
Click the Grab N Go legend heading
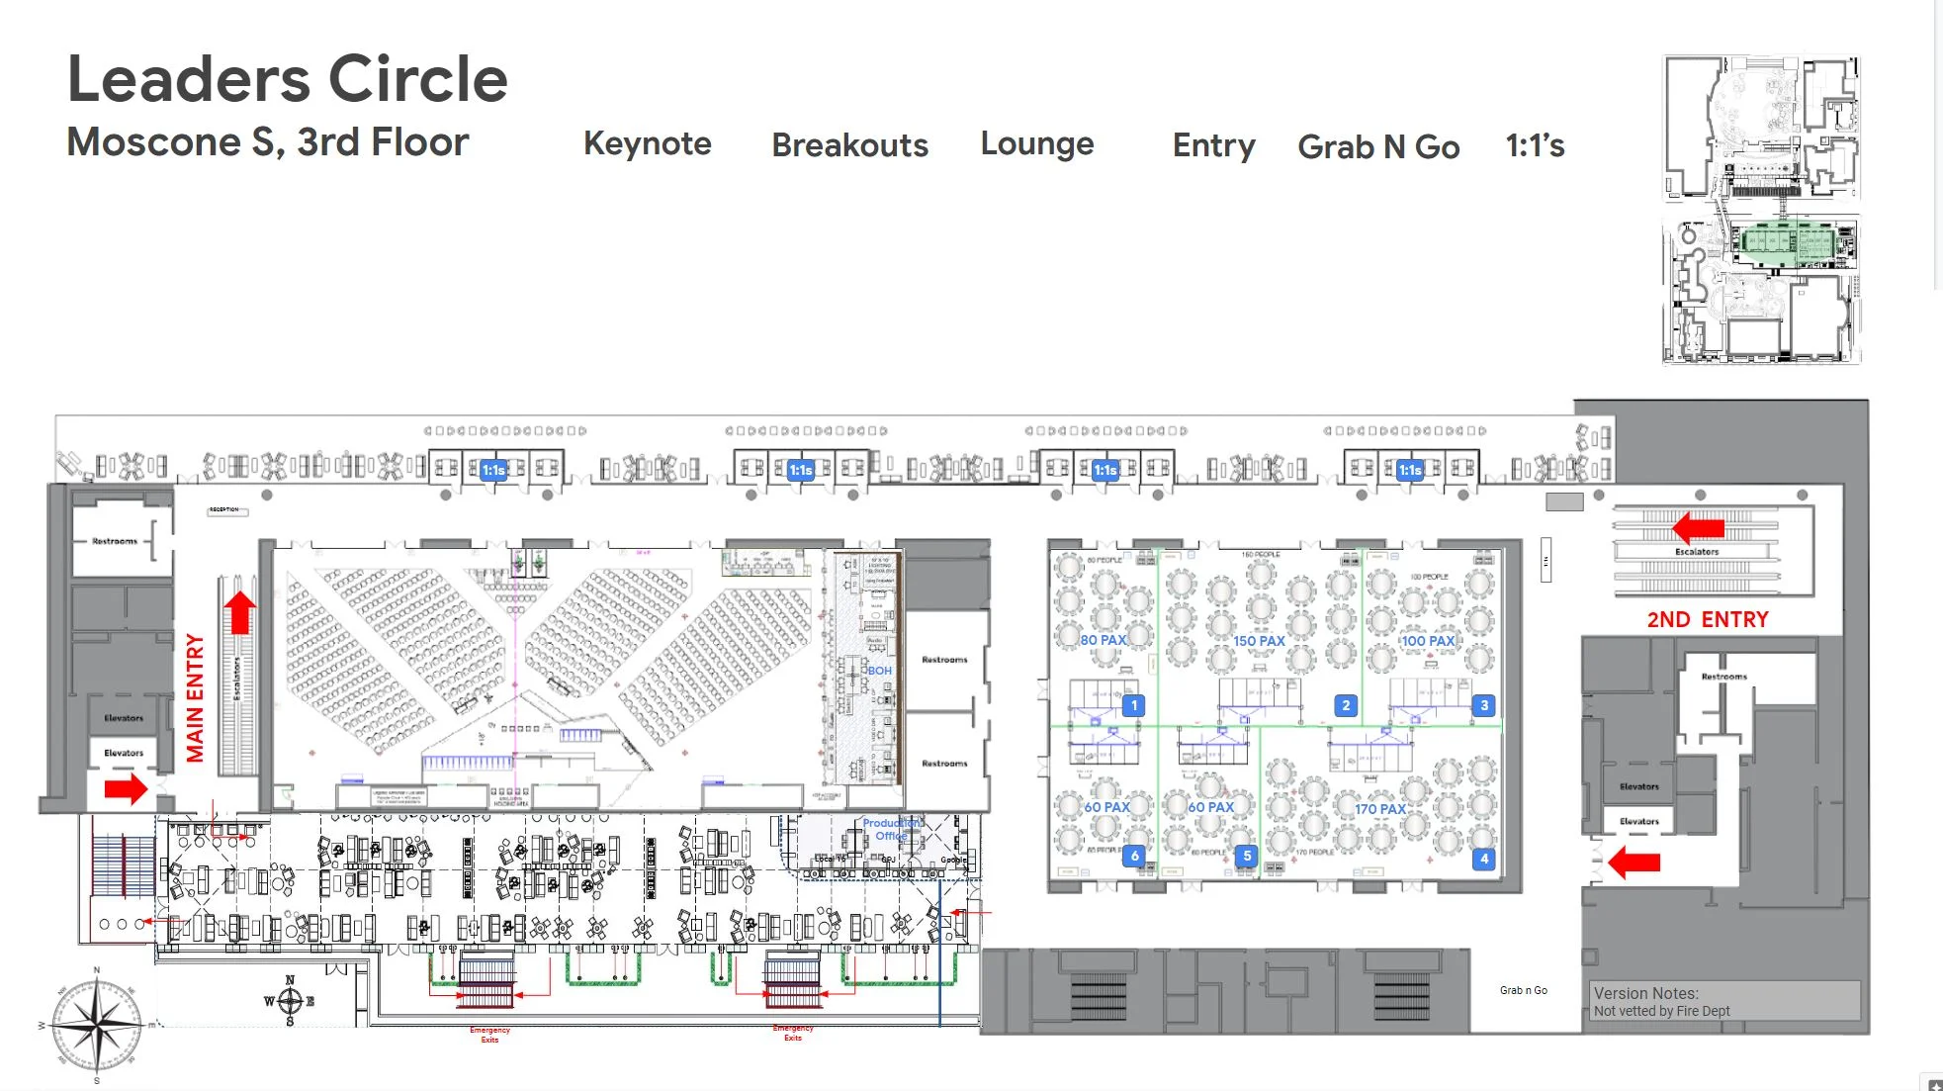click(1378, 146)
